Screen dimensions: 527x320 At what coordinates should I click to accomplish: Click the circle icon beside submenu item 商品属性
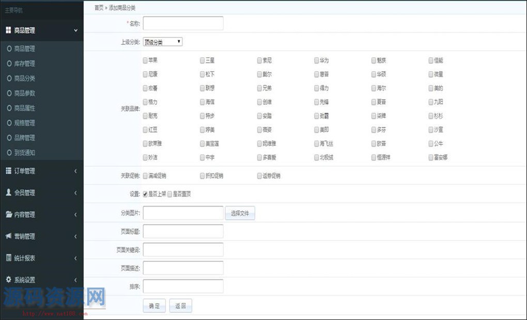point(9,108)
